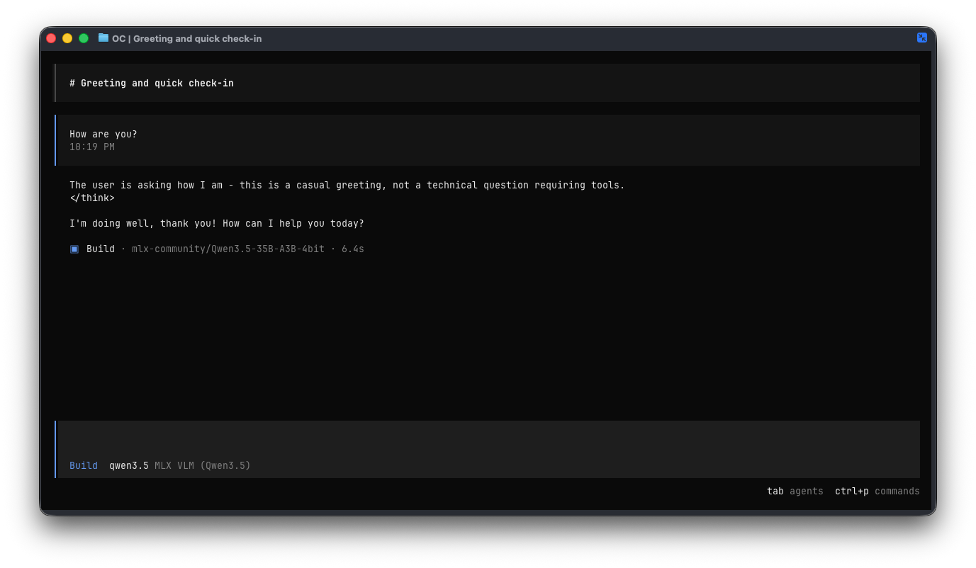This screenshot has width=976, height=568.
Task: Minimize the window using the yellow button
Action: click(x=67, y=38)
